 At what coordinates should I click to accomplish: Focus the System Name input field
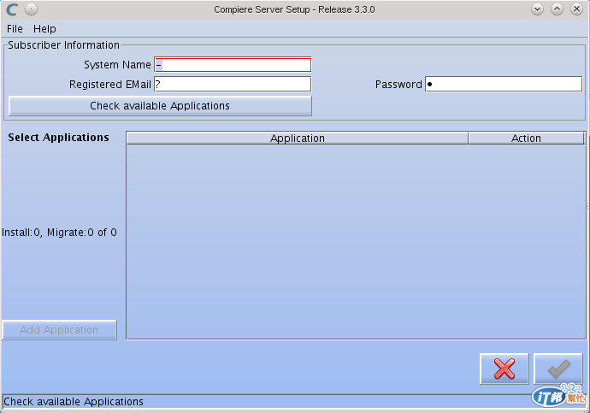233,65
